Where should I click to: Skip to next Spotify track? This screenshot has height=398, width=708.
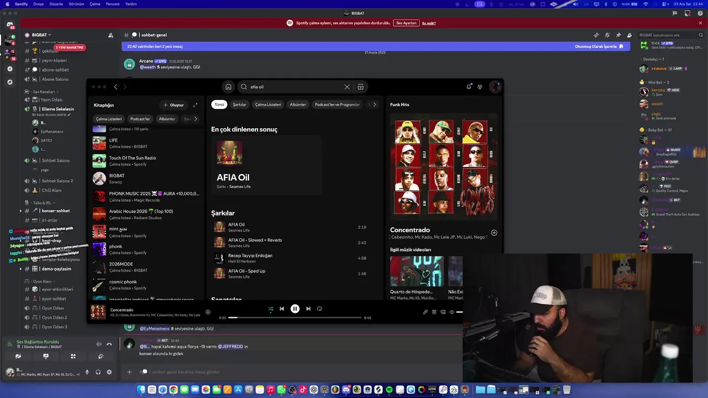[308, 309]
